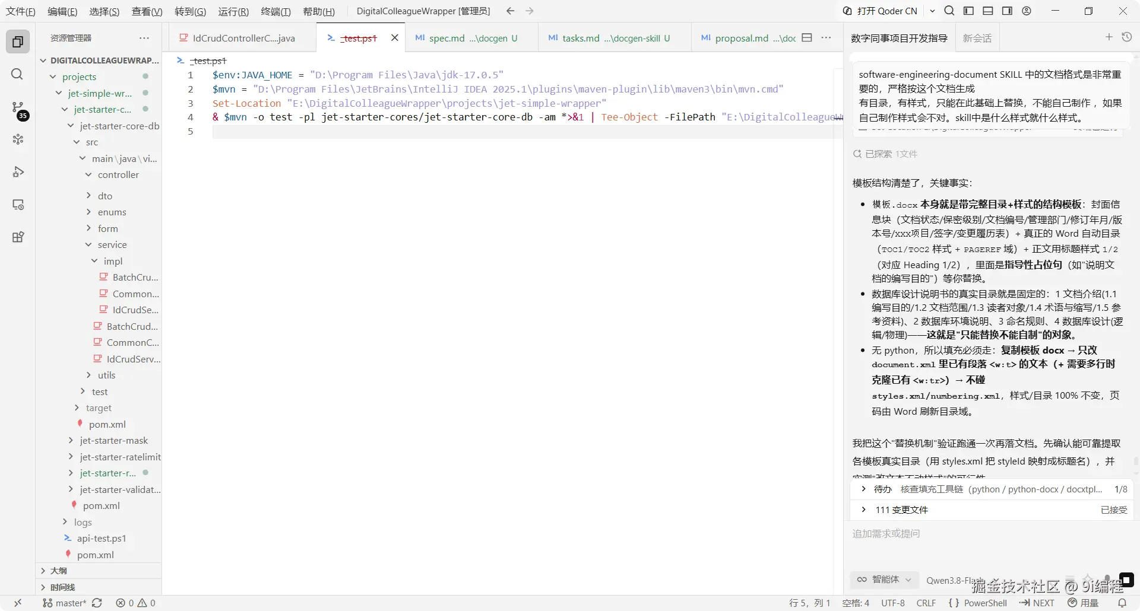Click the search icon in the title bar
This screenshot has height=611, width=1140.
[x=949, y=11]
